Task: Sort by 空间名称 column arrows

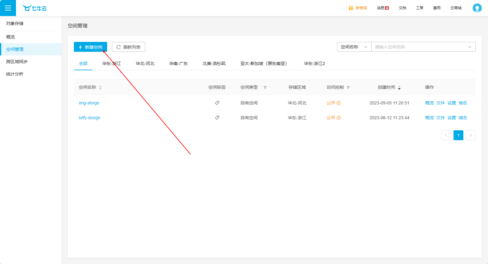Action: 100,88
